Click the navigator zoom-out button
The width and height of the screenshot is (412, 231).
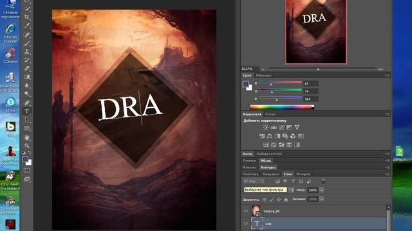[x=263, y=69]
